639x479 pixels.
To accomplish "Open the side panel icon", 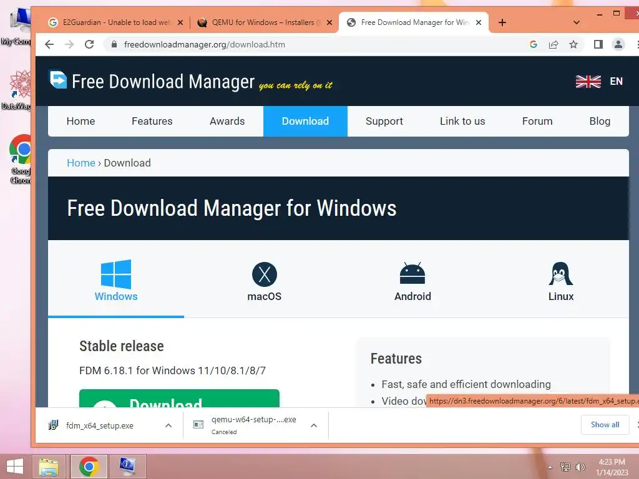I will click(x=598, y=44).
